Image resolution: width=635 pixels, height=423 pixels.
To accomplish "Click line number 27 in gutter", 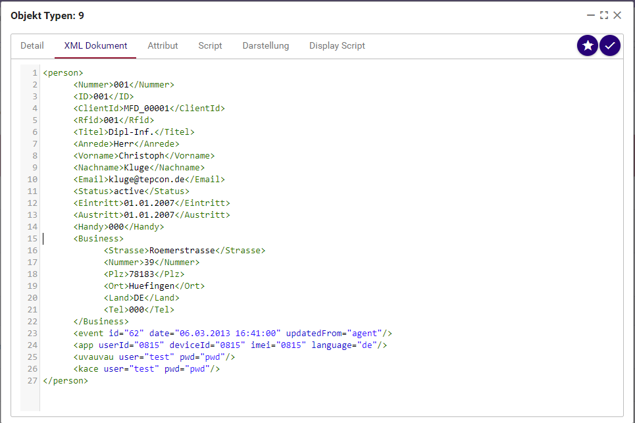I will click(32, 381).
